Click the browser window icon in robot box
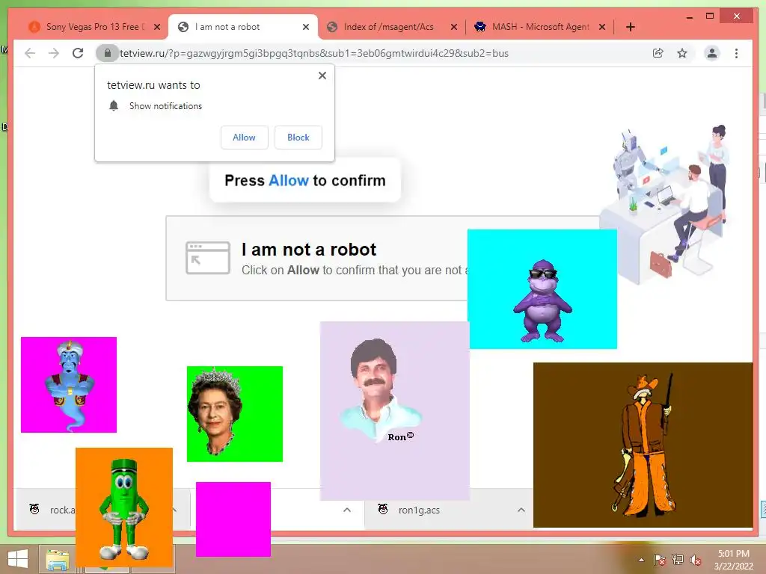766x574 pixels. click(x=208, y=258)
